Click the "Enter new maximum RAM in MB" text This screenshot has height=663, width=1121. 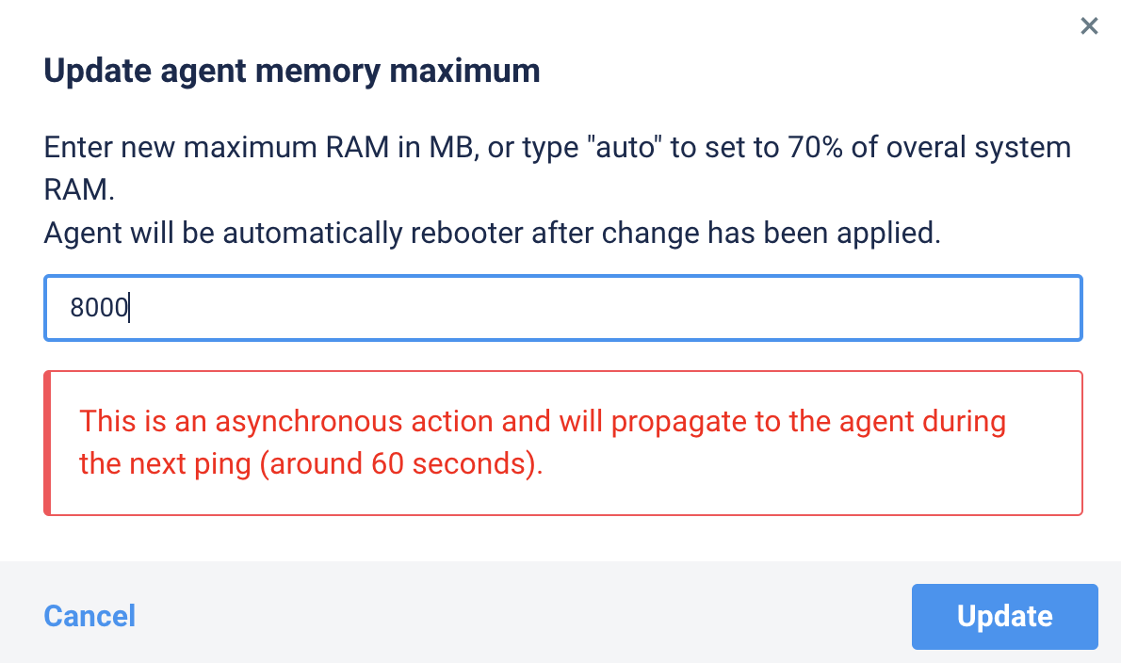[x=260, y=148]
